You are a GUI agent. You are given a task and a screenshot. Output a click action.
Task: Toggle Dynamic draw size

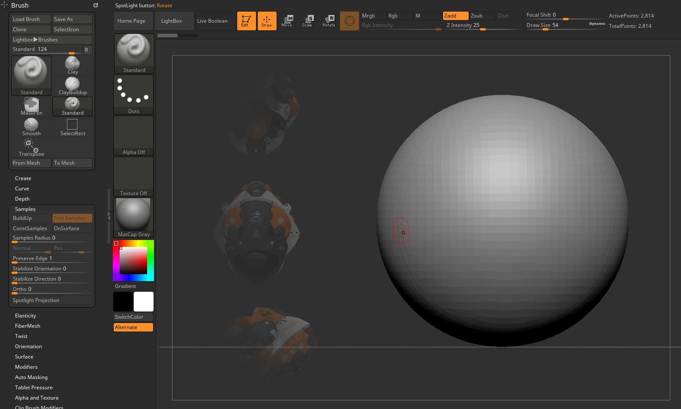tap(597, 24)
